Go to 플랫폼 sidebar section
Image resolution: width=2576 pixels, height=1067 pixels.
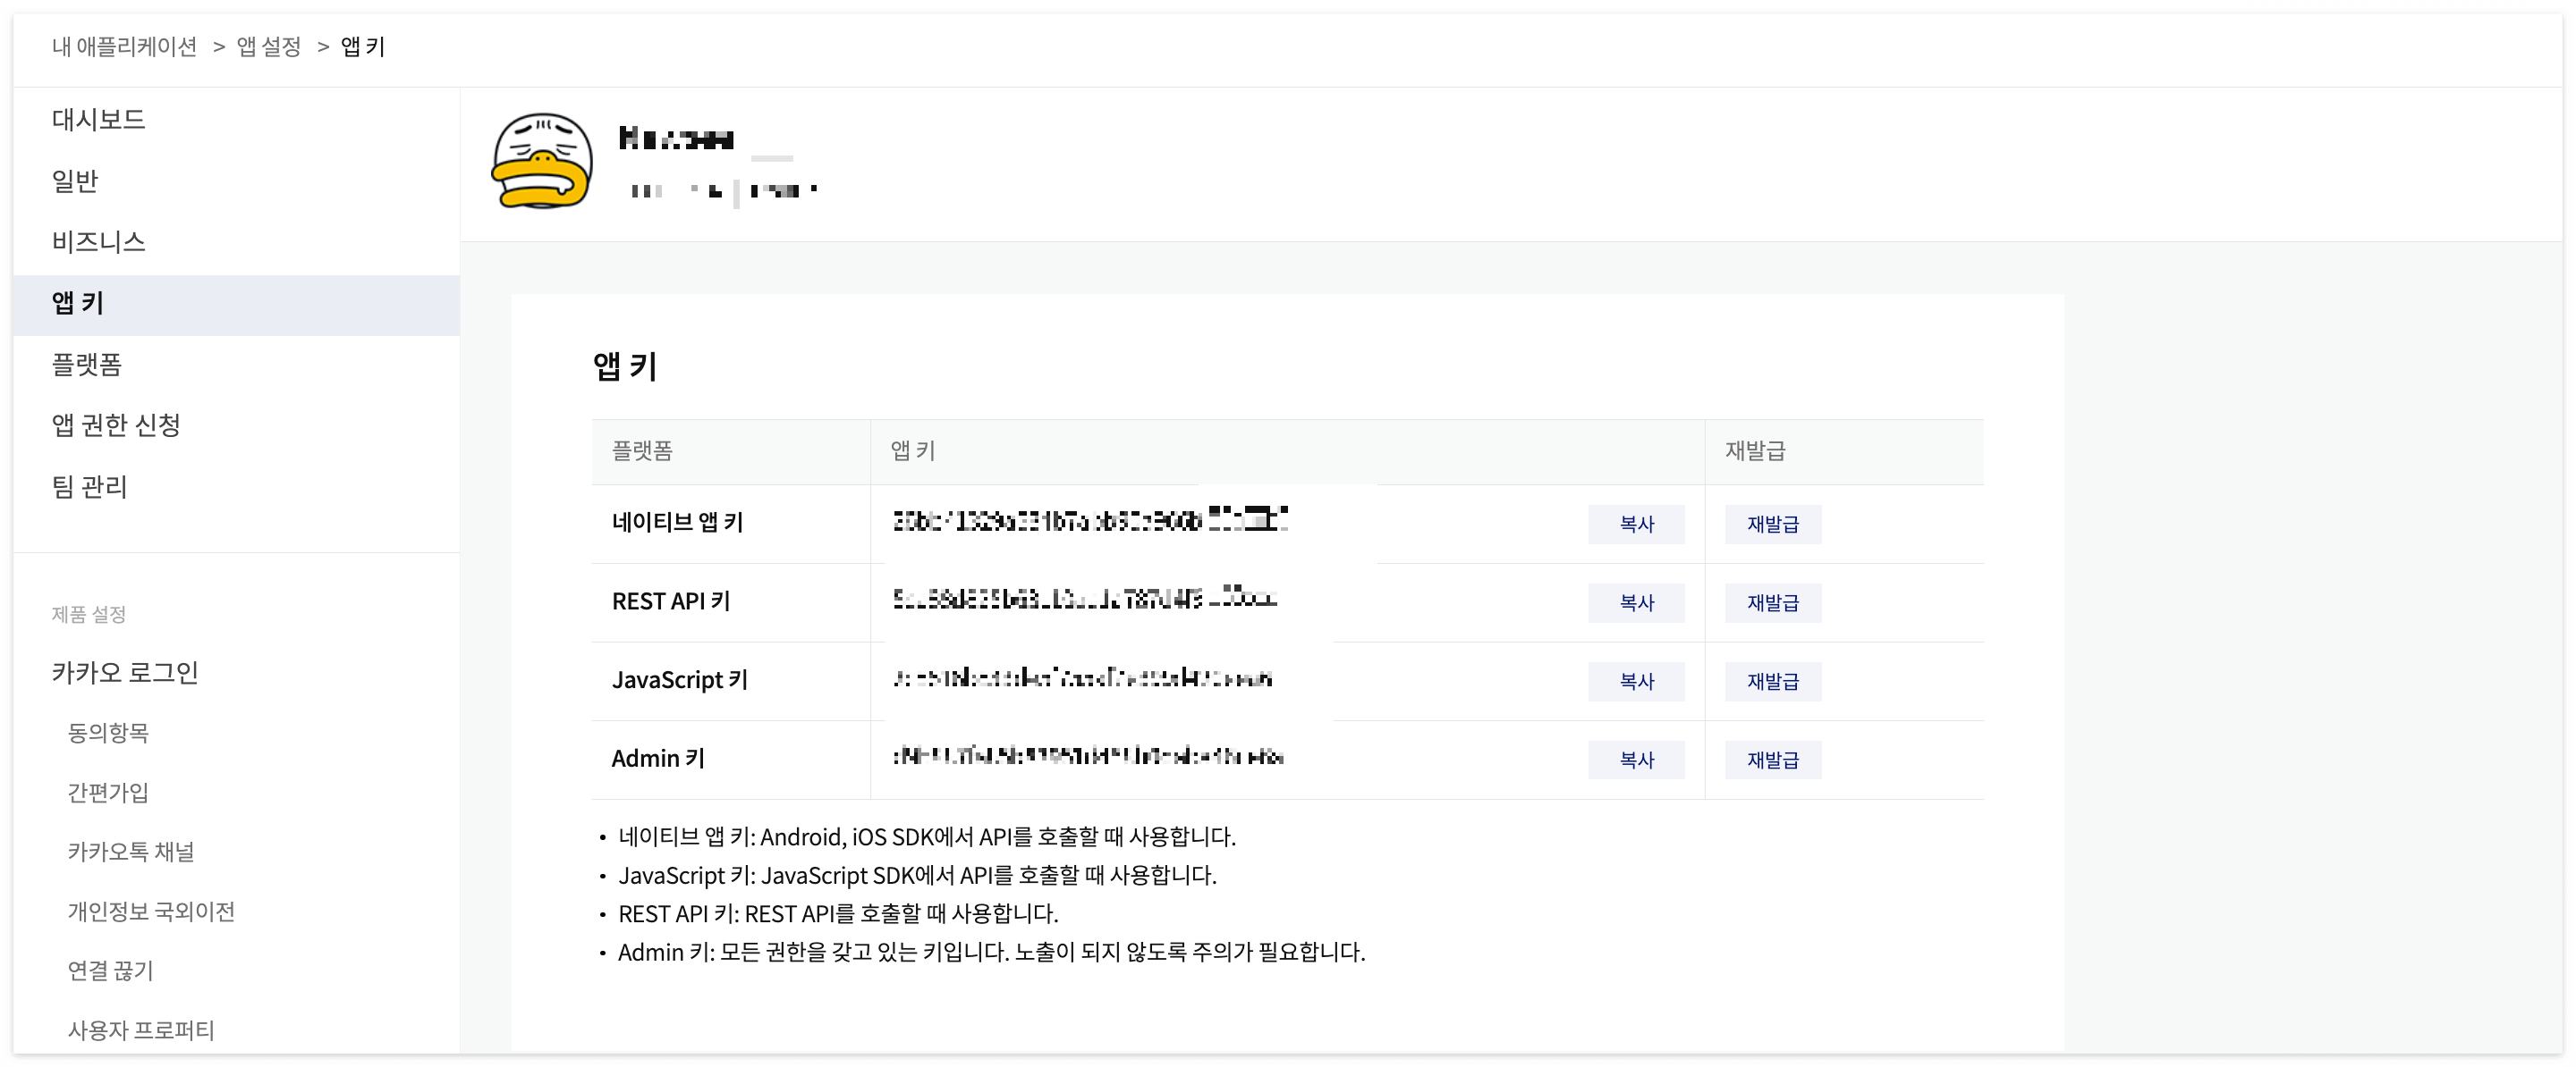86,365
